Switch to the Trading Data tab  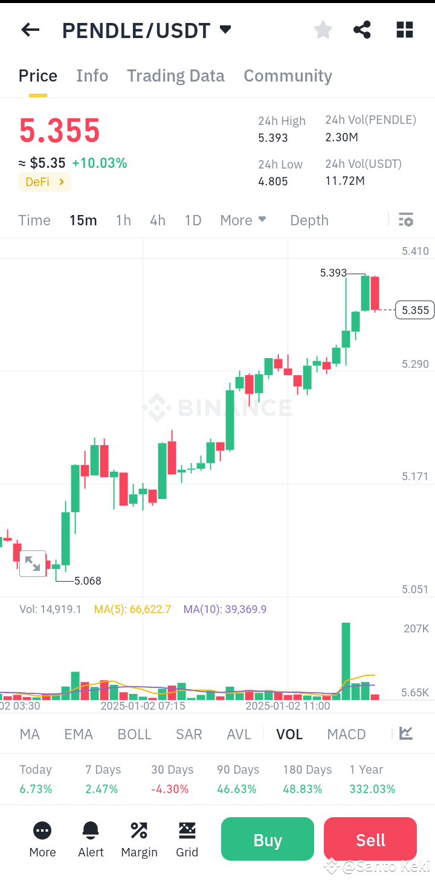point(175,75)
